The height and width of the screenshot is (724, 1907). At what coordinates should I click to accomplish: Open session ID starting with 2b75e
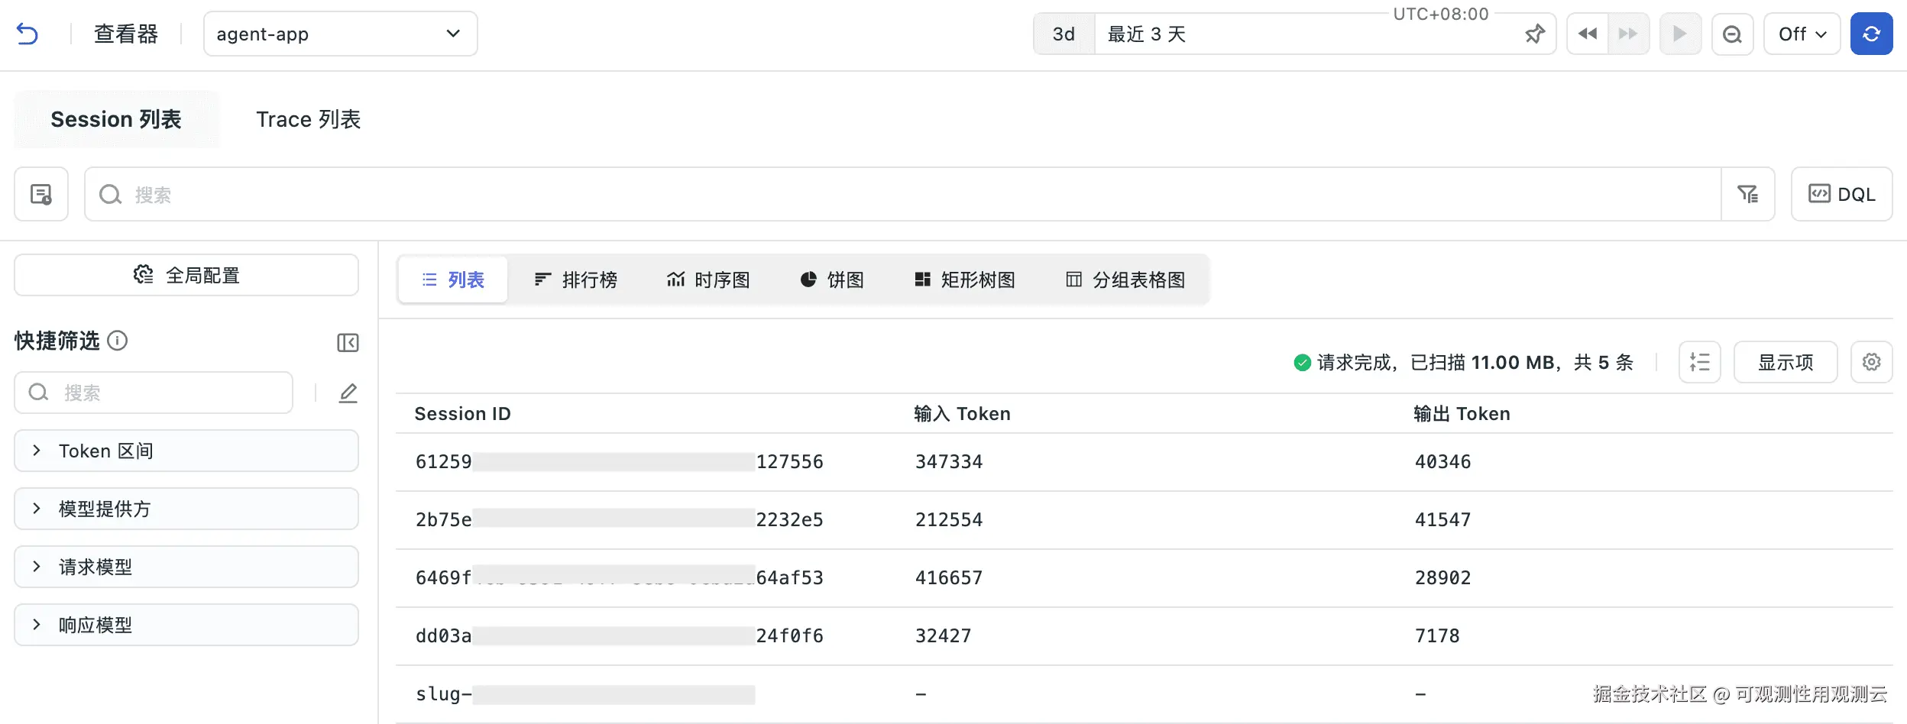(620, 520)
